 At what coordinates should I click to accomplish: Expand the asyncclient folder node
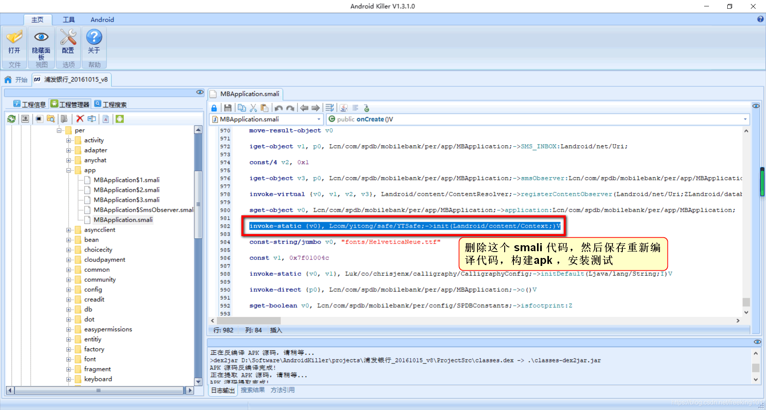(69, 230)
